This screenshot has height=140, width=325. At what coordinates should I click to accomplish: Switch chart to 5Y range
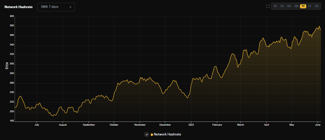(310, 6)
